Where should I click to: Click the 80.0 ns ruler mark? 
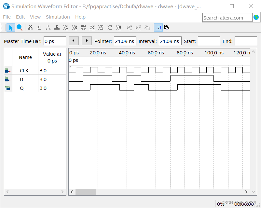pyautogui.click(x=185, y=53)
